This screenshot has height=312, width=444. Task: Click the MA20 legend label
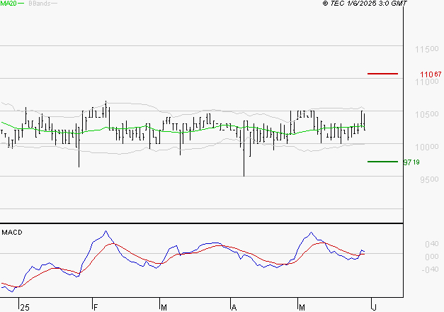click(8, 4)
